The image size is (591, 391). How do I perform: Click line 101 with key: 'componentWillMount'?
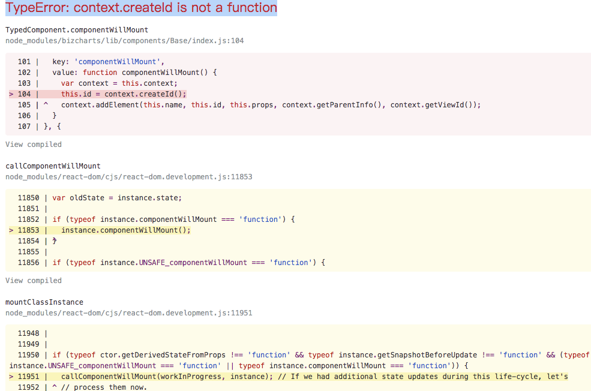click(x=91, y=62)
